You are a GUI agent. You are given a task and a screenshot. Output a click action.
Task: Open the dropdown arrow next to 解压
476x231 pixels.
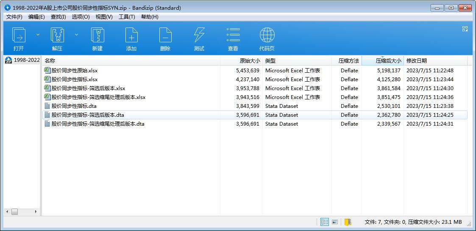click(x=76, y=35)
